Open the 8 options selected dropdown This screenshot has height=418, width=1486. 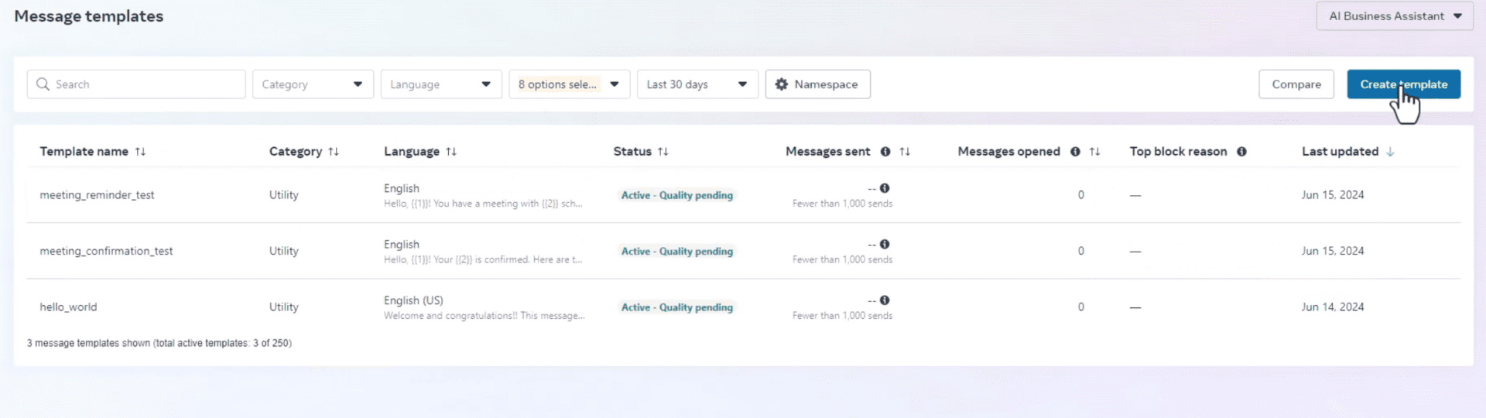(569, 84)
